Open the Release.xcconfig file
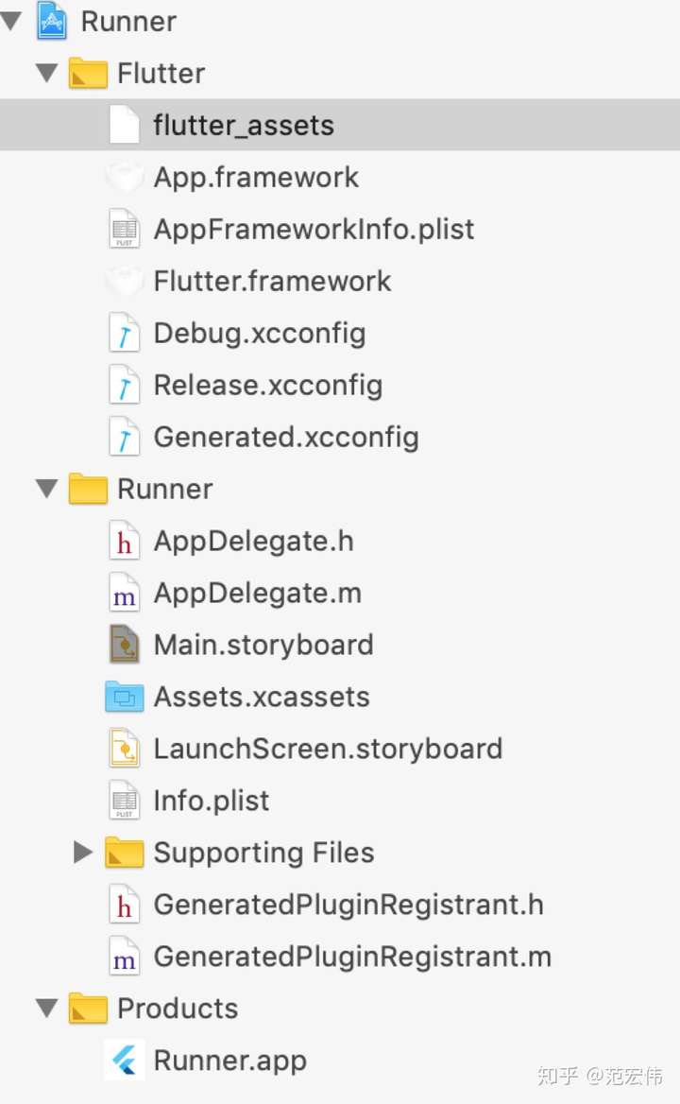This screenshot has height=1104, width=680. click(267, 385)
